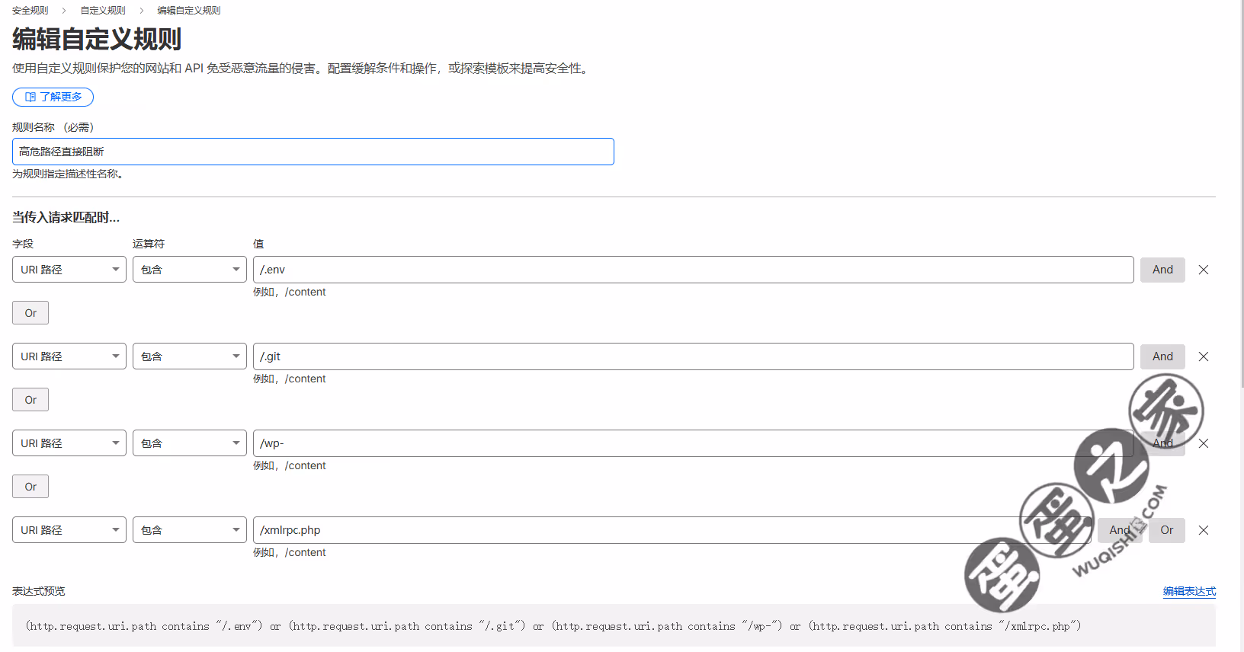Click the Or button below the /wp- row
The width and height of the screenshot is (1244, 652).
tap(30, 487)
